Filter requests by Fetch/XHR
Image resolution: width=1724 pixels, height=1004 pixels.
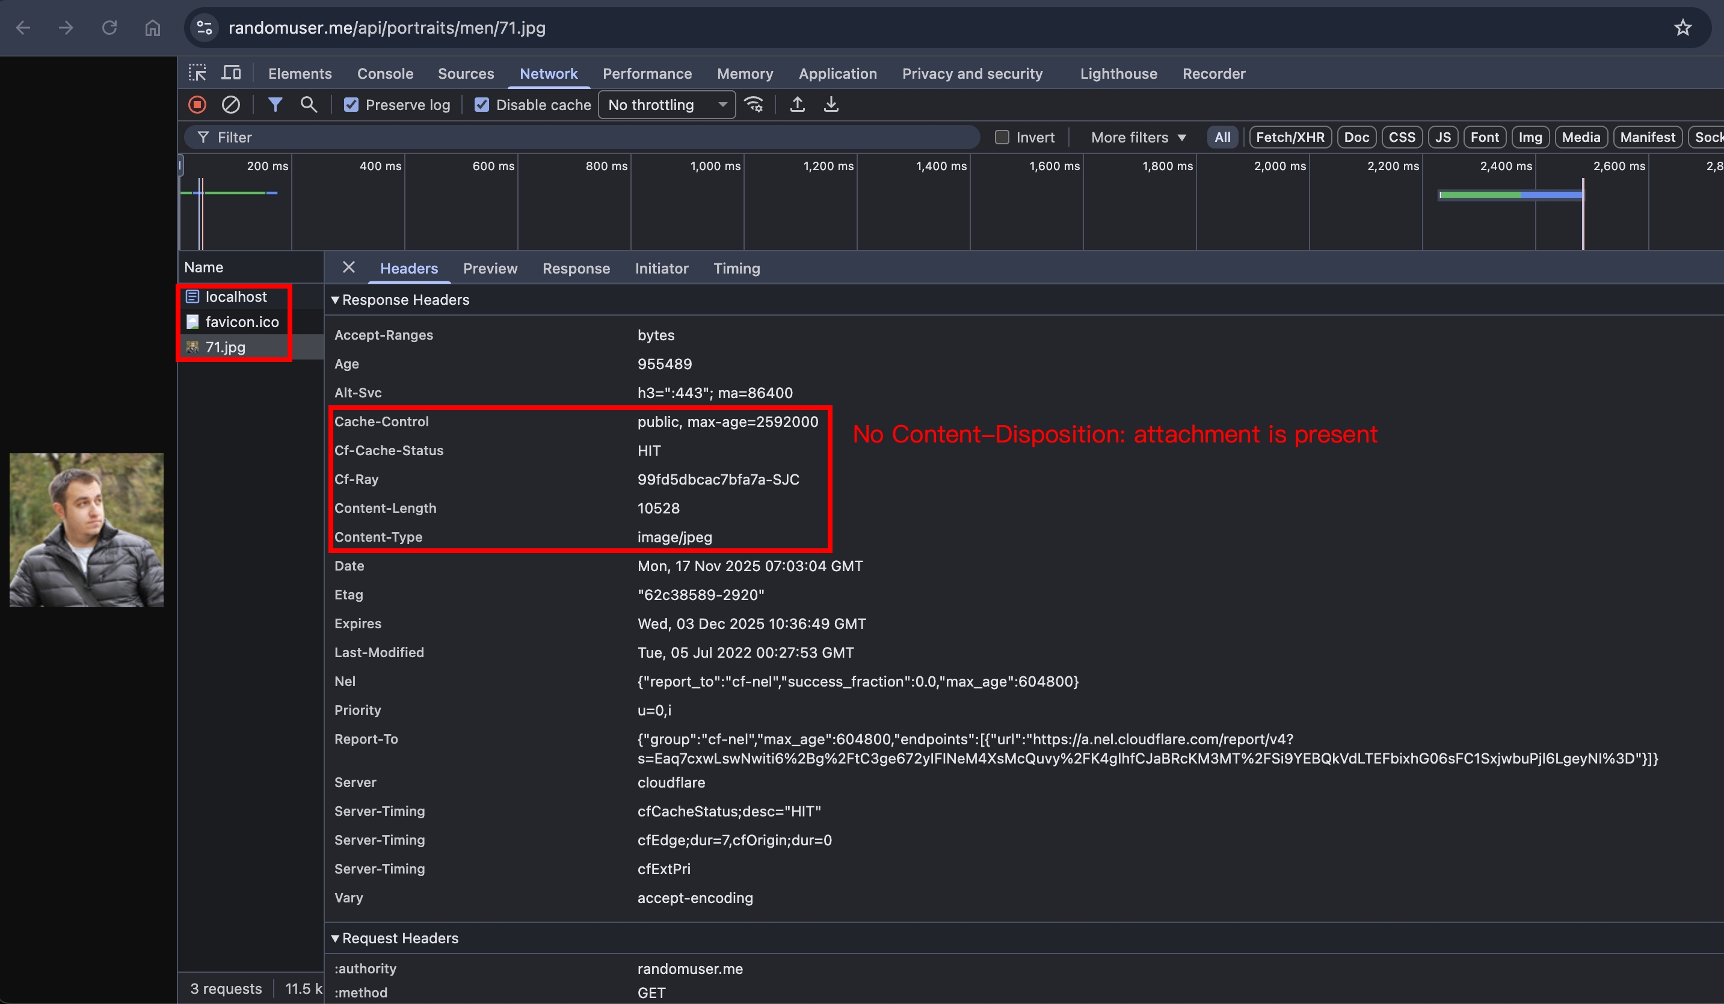click(x=1290, y=138)
